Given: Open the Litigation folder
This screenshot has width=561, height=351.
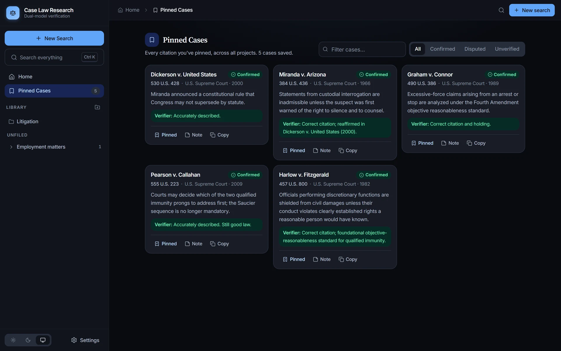Looking at the screenshot, I should (54, 121).
